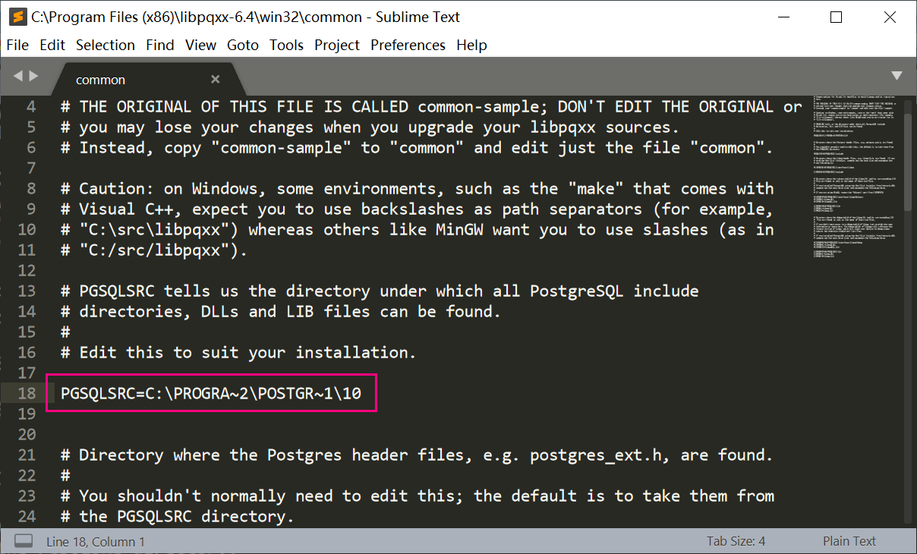
Task: Open the Goto menu
Action: [243, 46]
